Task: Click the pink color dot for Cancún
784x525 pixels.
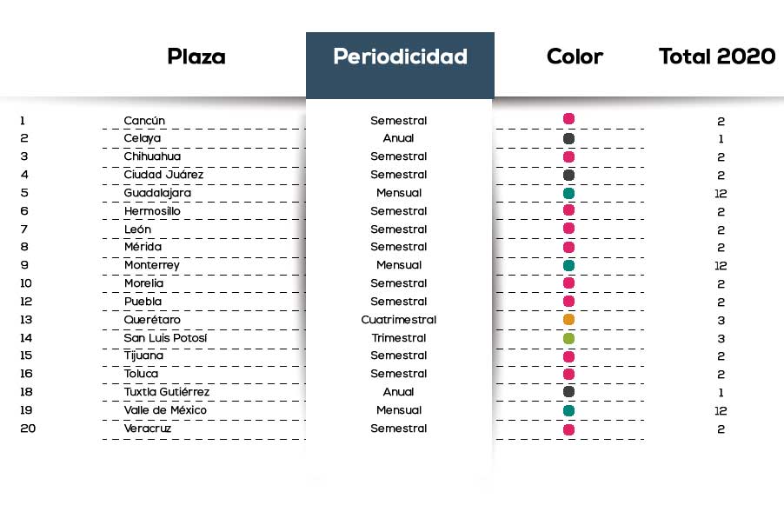Action: point(568,118)
